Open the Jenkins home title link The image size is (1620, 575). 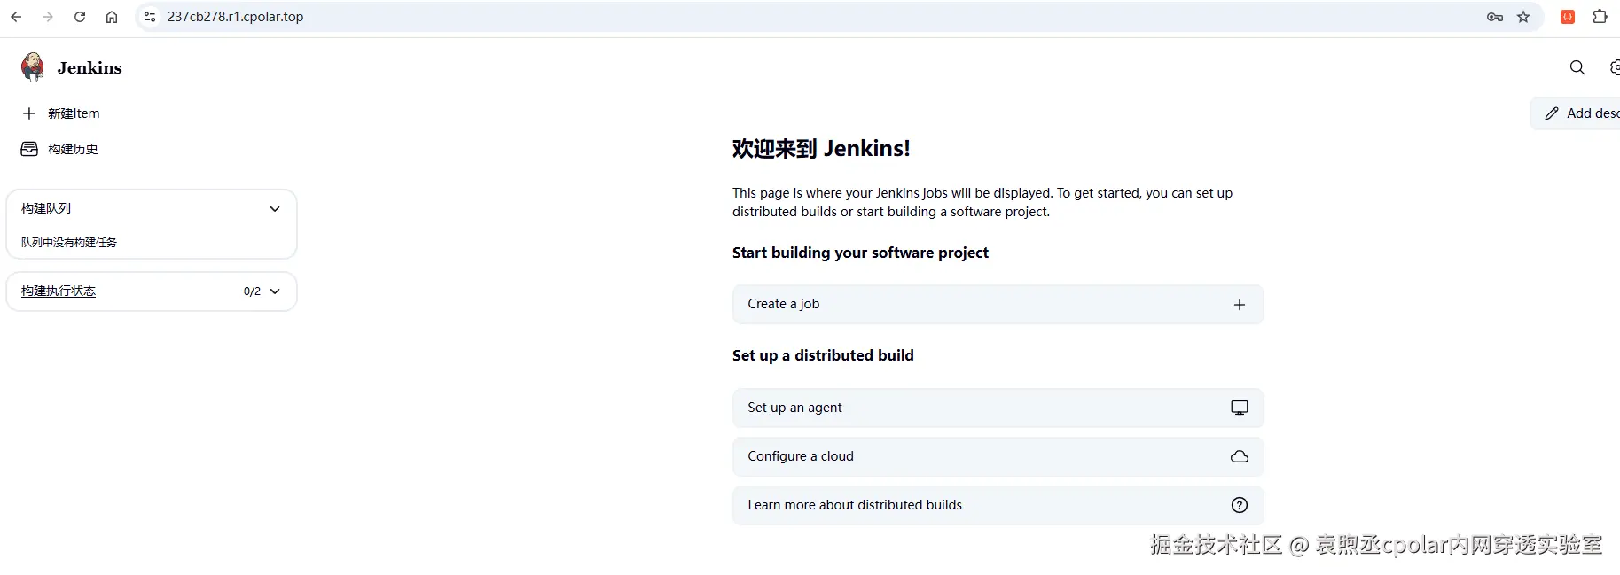[90, 68]
